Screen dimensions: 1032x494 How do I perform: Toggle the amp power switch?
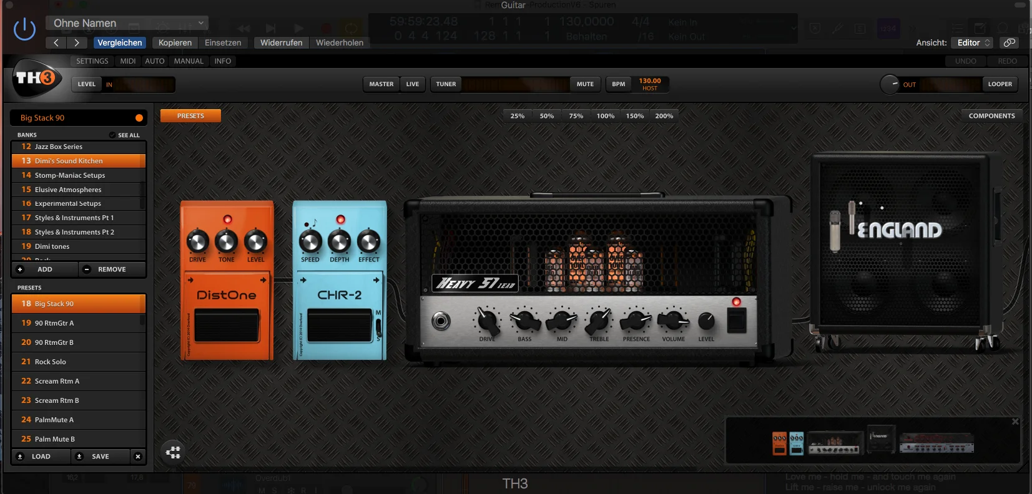pyautogui.click(x=737, y=320)
